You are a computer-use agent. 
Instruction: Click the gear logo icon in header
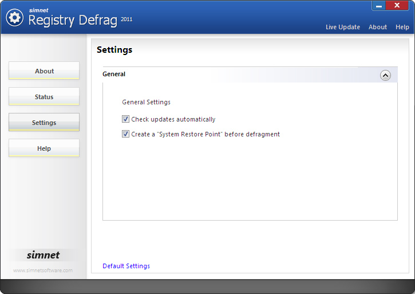14,18
